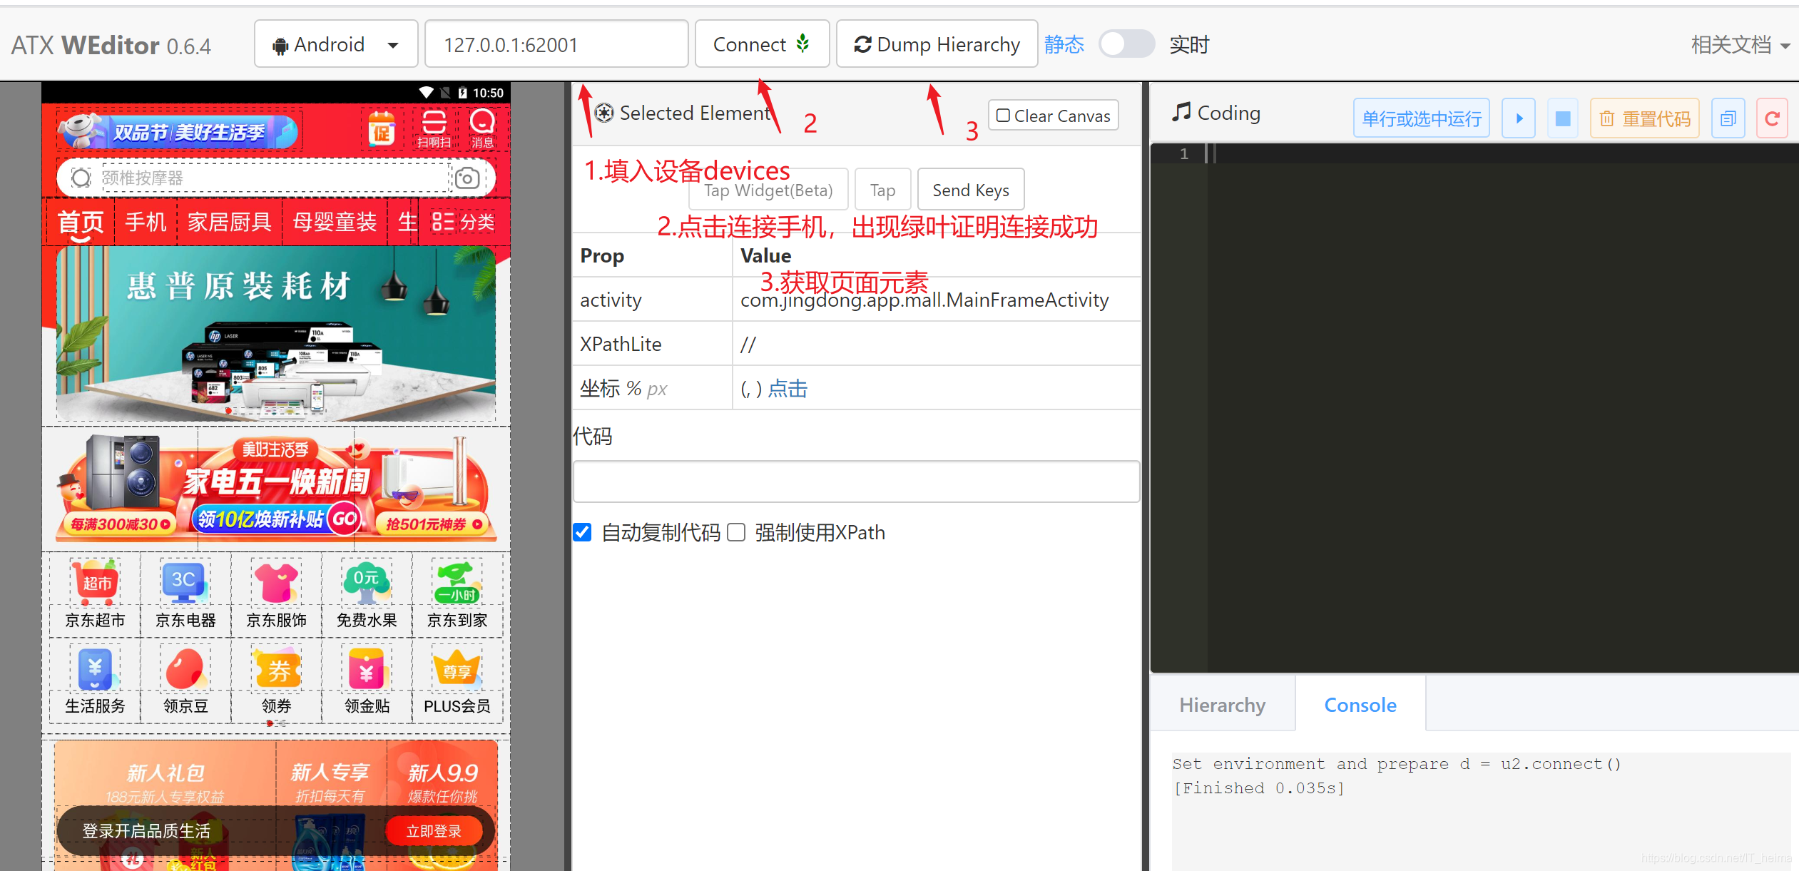Tap the 分类 category icon
Viewport: 1799px width, 871px height.
click(463, 222)
